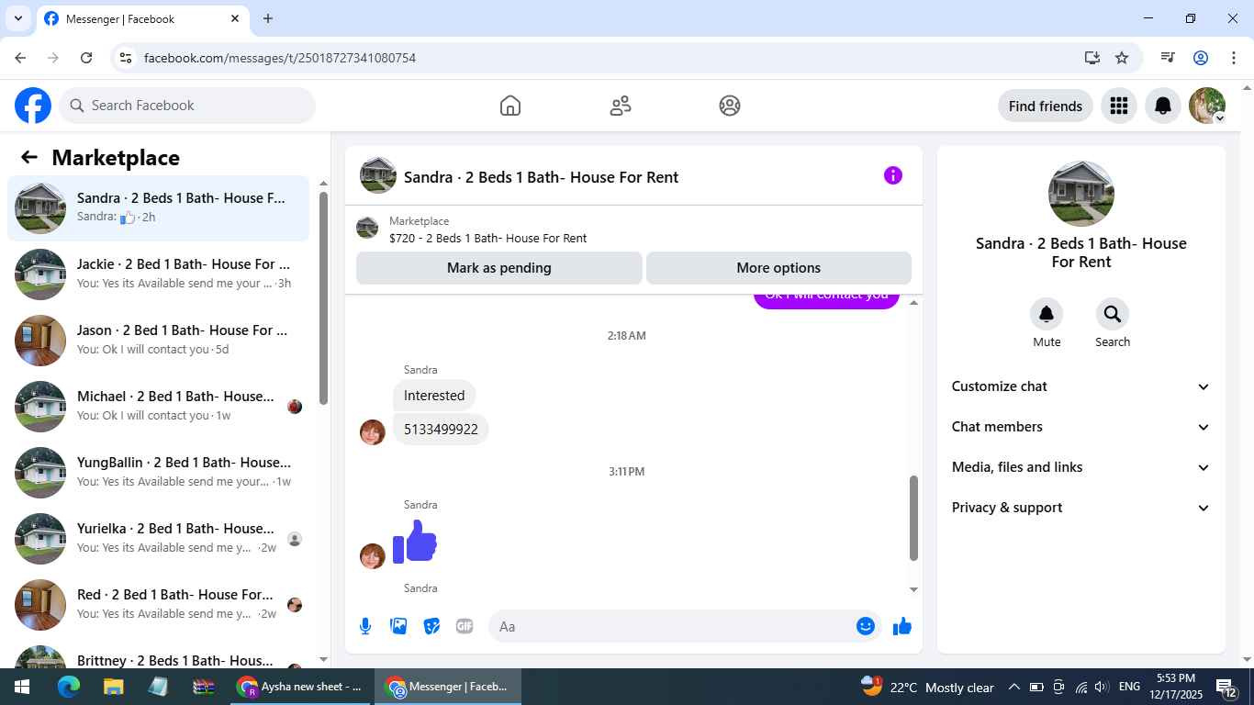Click the Search Facebook field
The width and height of the screenshot is (1254, 705).
pyautogui.click(x=187, y=106)
